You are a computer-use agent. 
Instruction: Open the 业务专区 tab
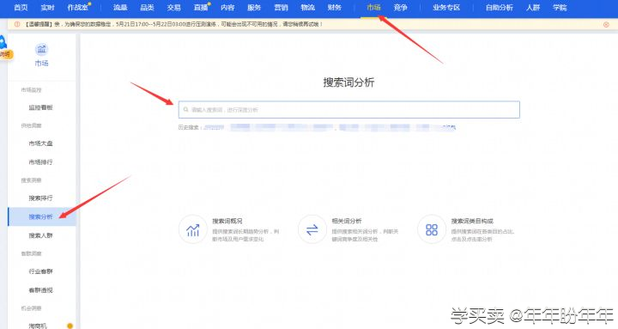pyautogui.click(x=446, y=8)
